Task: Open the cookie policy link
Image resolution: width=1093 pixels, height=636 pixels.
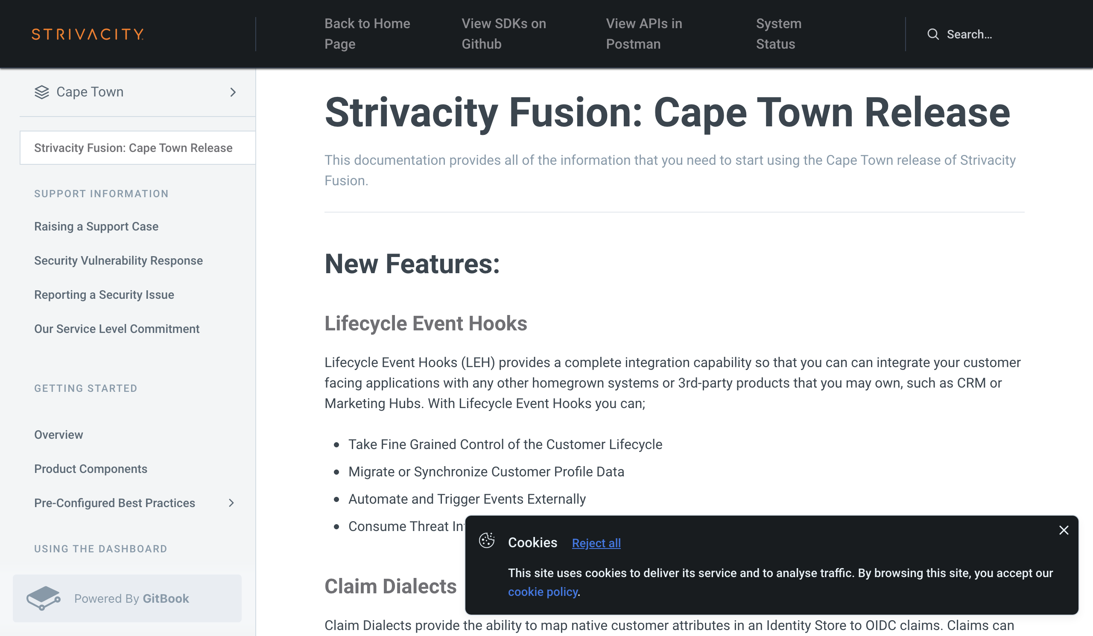Action: point(543,592)
